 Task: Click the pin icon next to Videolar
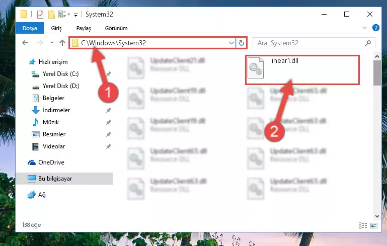tap(108, 146)
